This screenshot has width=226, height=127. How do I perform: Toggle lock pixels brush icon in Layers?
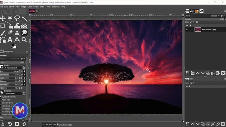pyautogui.click(x=191, y=22)
